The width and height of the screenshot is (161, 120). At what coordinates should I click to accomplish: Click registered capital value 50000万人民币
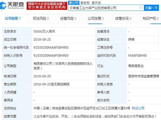44,32
